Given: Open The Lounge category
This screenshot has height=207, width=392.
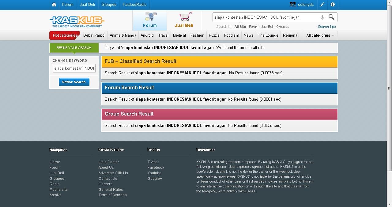Looking at the screenshot, I should pyautogui.click(x=268, y=35).
